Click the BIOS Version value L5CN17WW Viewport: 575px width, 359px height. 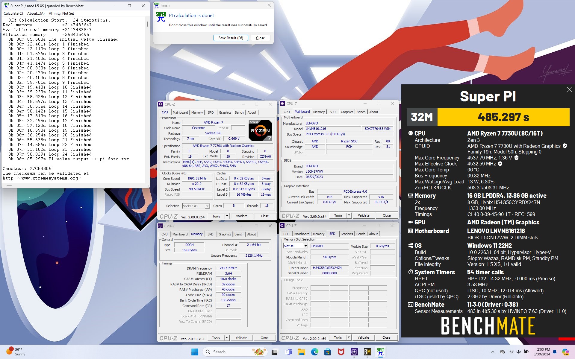pyautogui.click(x=349, y=172)
